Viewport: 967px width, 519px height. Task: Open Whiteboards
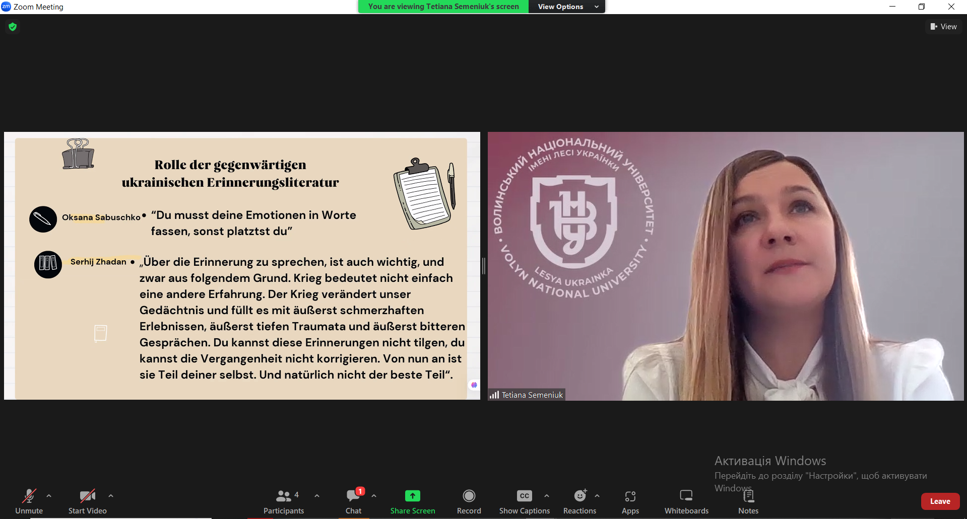(686, 501)
